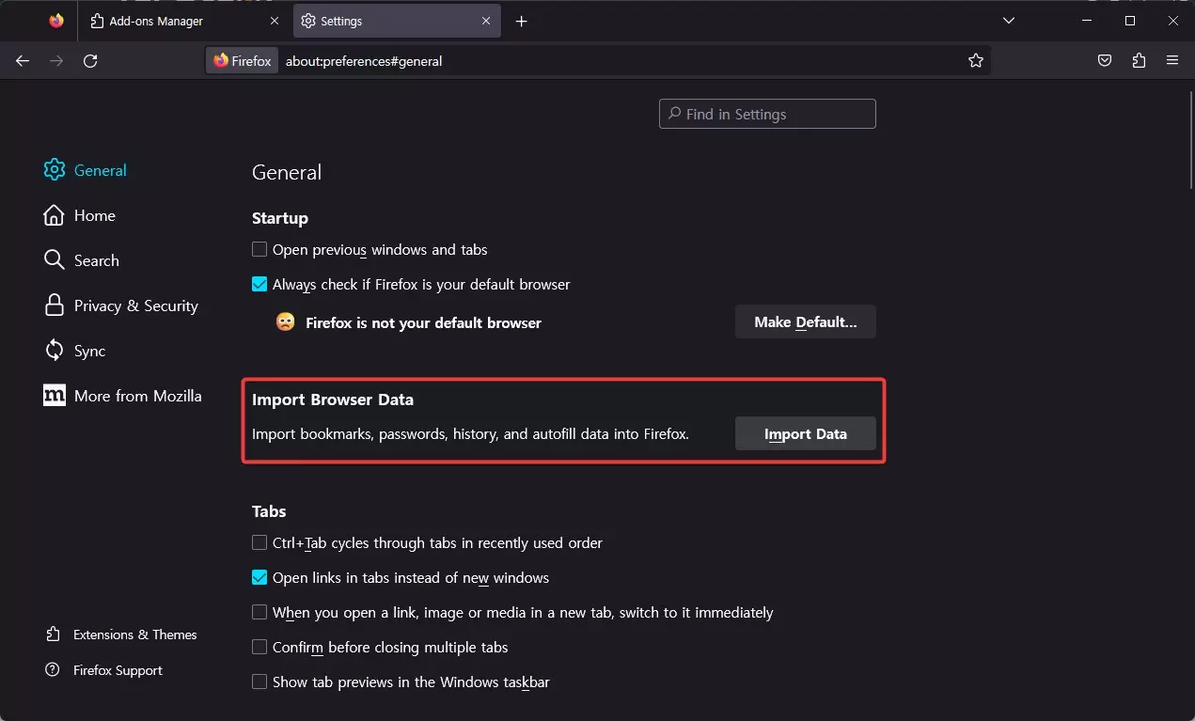Open the Extensions puzzle icon in the toolbar
Screen dimensions: 1195x721
point(1139,60)
